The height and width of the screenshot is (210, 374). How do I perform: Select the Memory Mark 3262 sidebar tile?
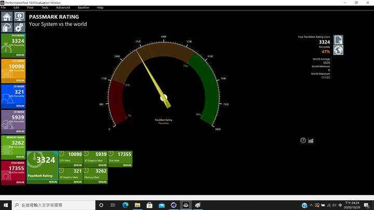(13, 147)
